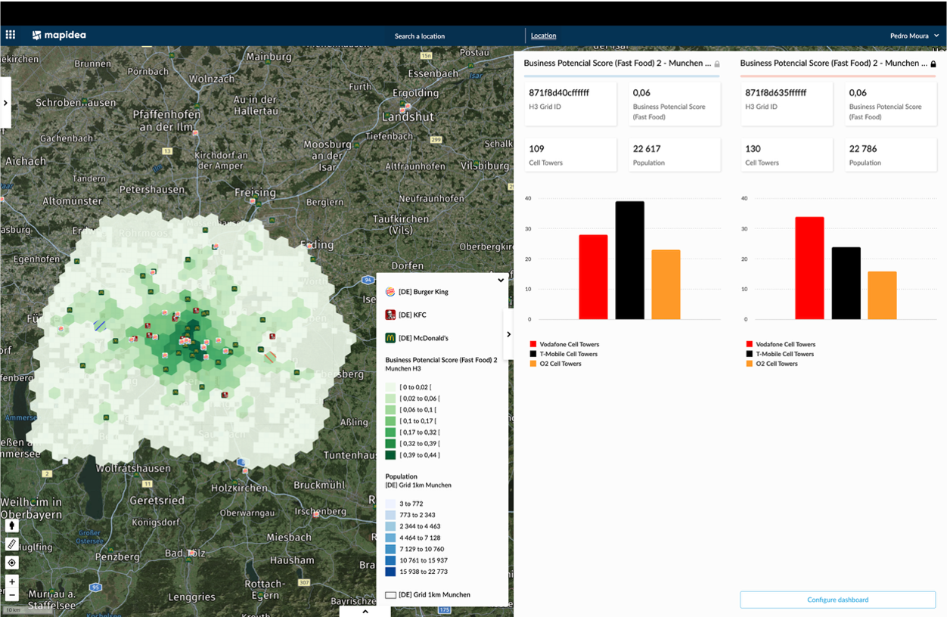The width and height of the screenshot is (947, 617).
Task: Click swatch for [ 0,06 to 0,1 [
Action: (x=390, y=410)
